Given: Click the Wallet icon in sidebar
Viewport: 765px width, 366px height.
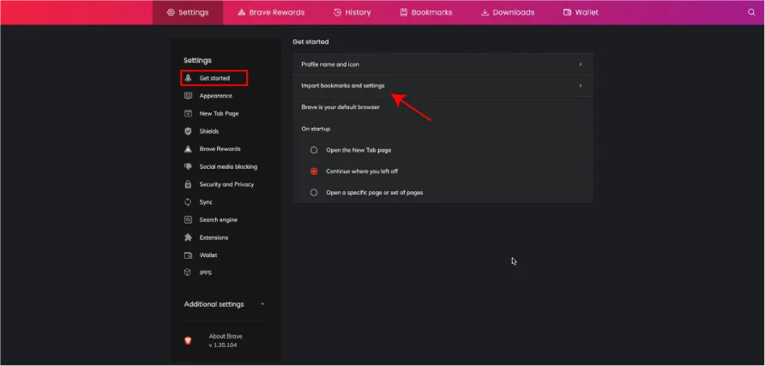Looking at the screenshot, I should pyautogui.click(x=188, y=255).
